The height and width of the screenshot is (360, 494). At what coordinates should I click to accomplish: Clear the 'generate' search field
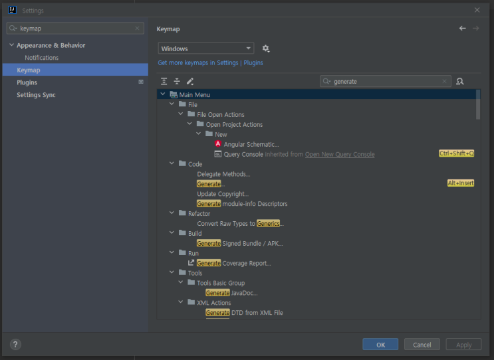(445, 81)
